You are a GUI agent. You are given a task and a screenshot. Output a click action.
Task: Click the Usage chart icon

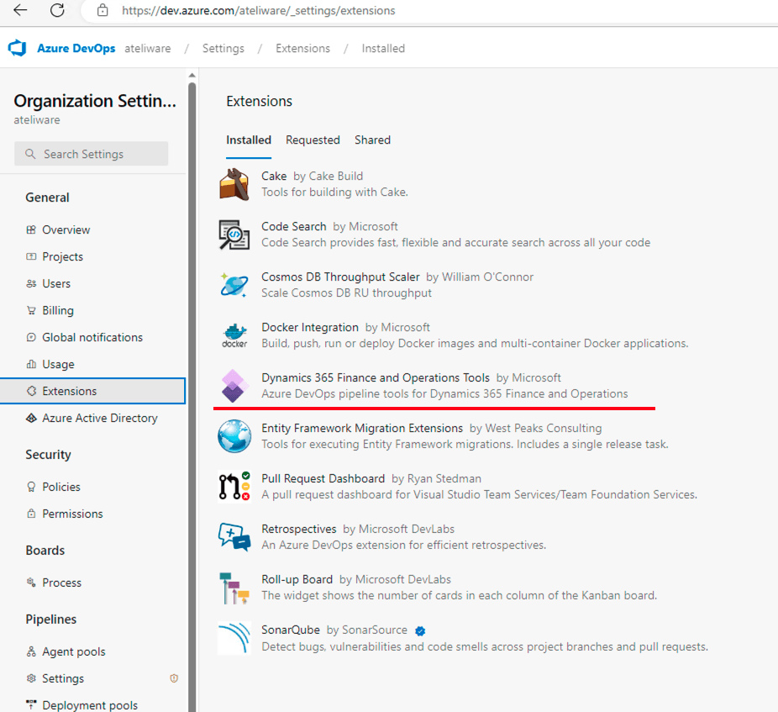(x=31, y=364)
